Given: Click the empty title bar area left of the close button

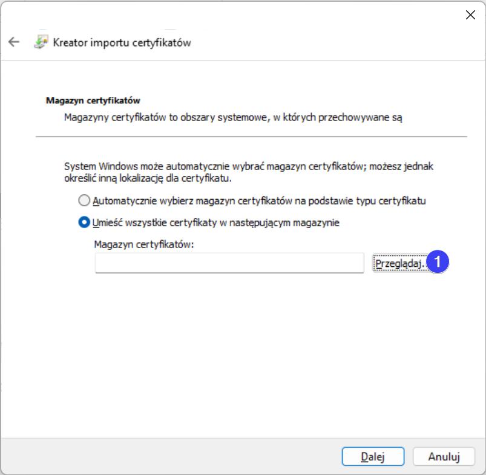Looking at the screenshot, I should (242, 15).
